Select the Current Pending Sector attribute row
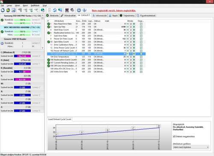Viewport: 214px width, 156px height. [x=96, y=63]
